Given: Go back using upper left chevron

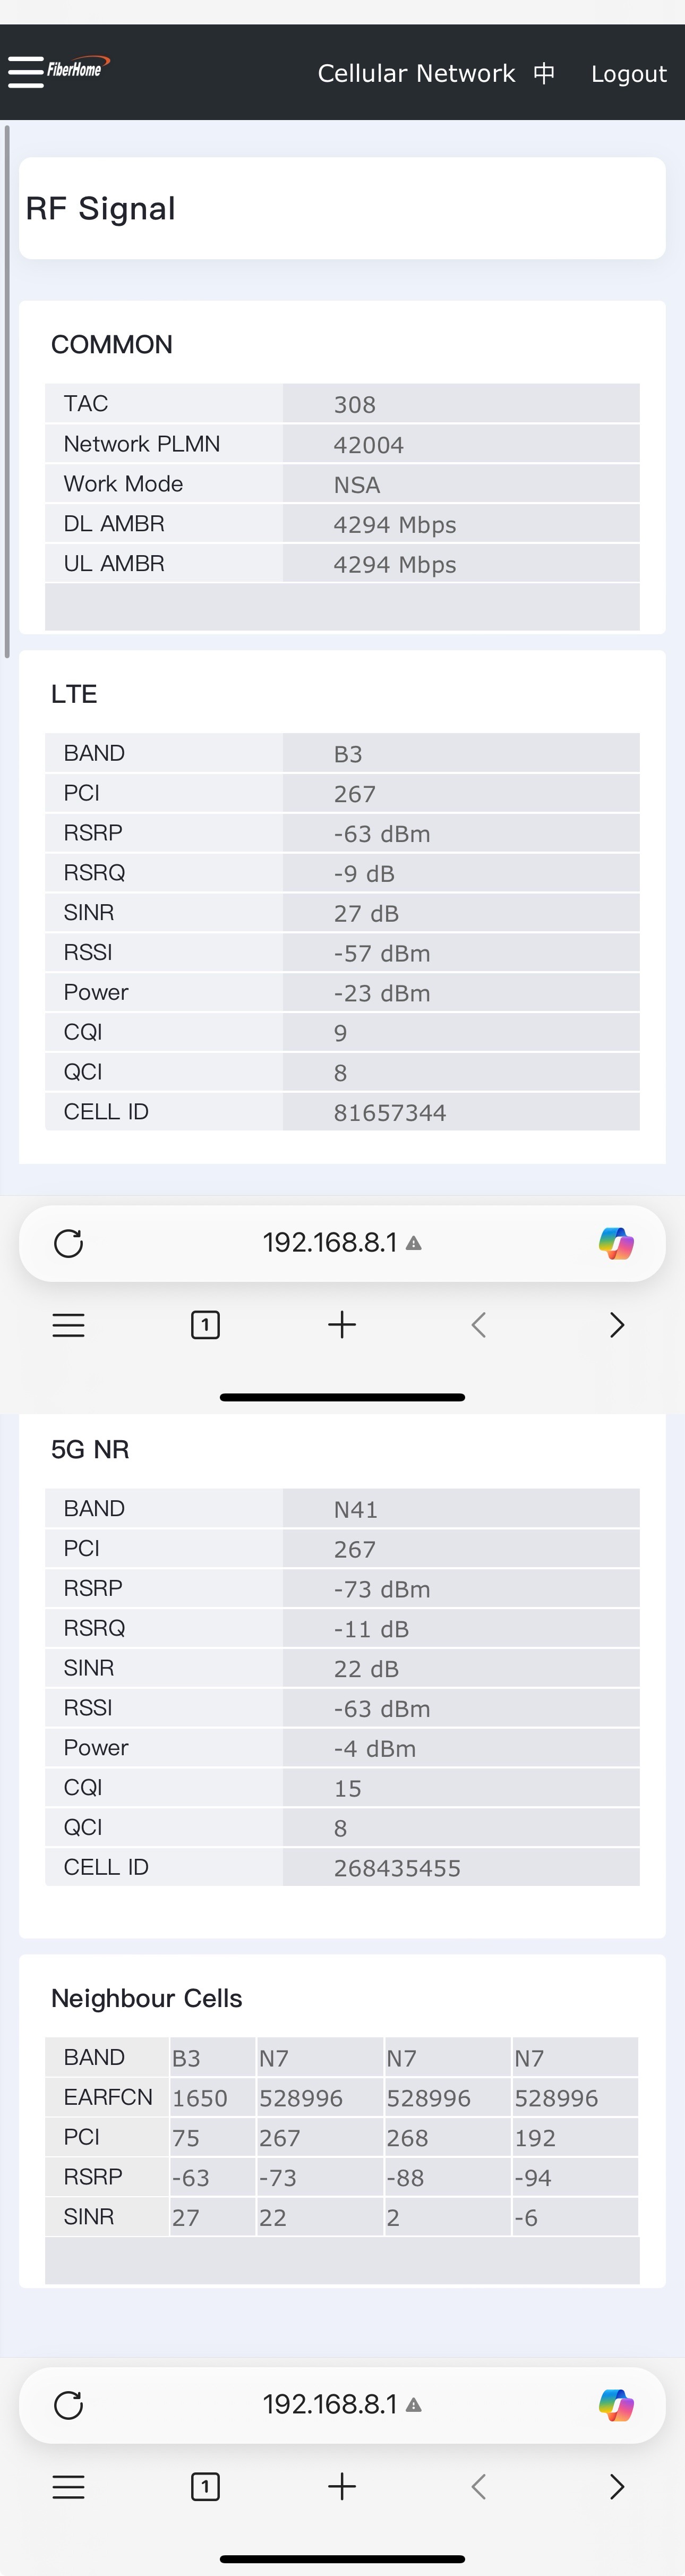Looking at the screenshot, I should 479,1325.
